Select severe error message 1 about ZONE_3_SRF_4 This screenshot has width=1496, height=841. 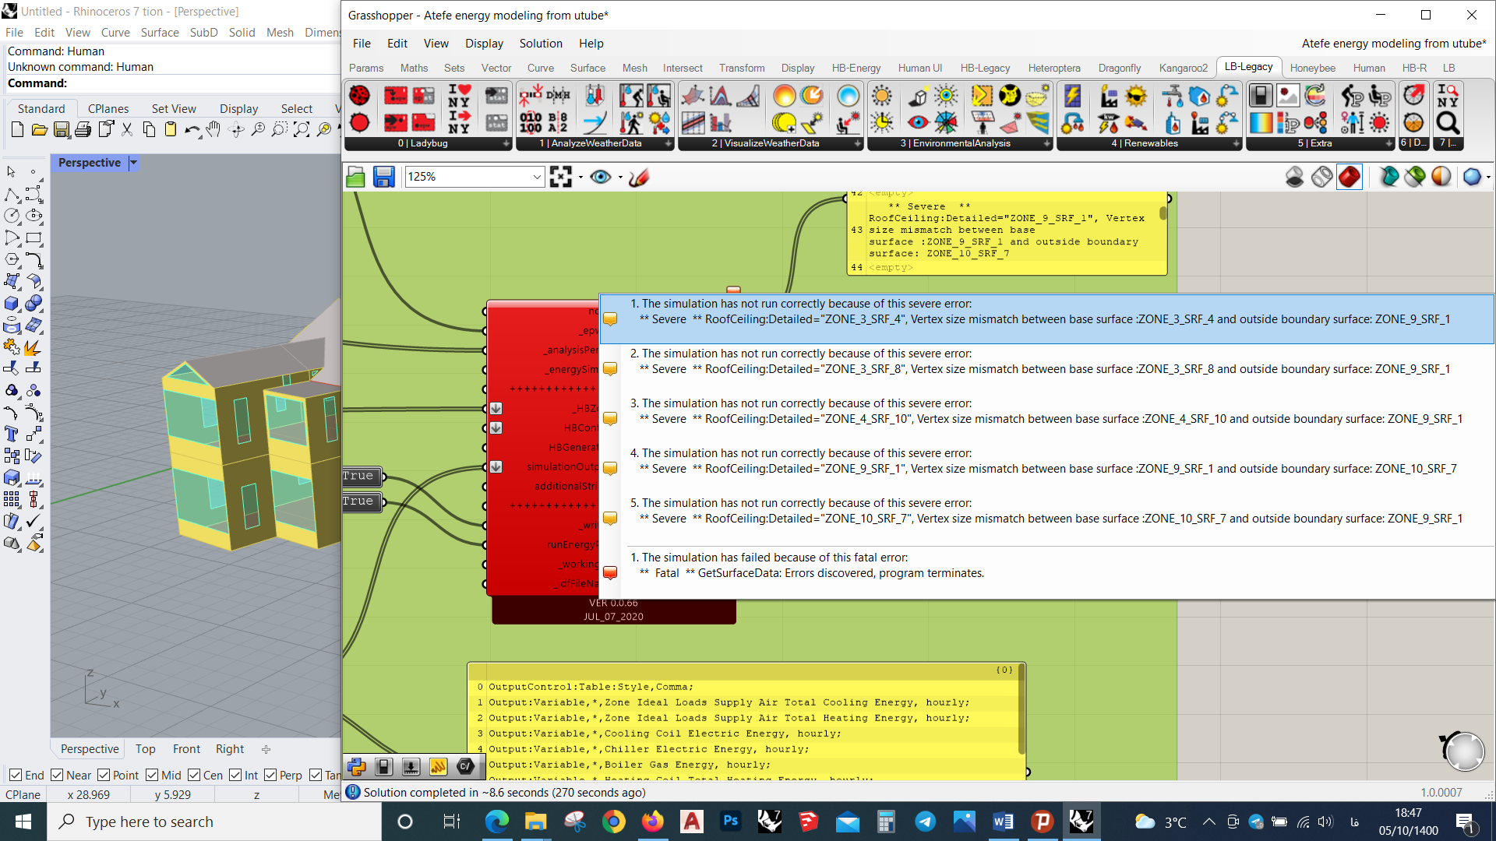(1046, 318)
